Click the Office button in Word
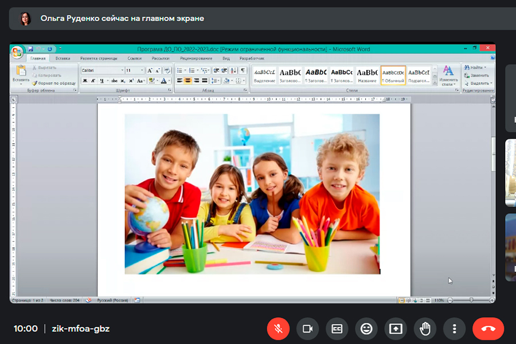 17,52
